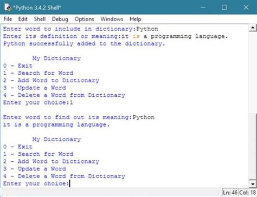Minimize the Python Shell window
This screenshot has height=197, width=257.
pos(203,8)
